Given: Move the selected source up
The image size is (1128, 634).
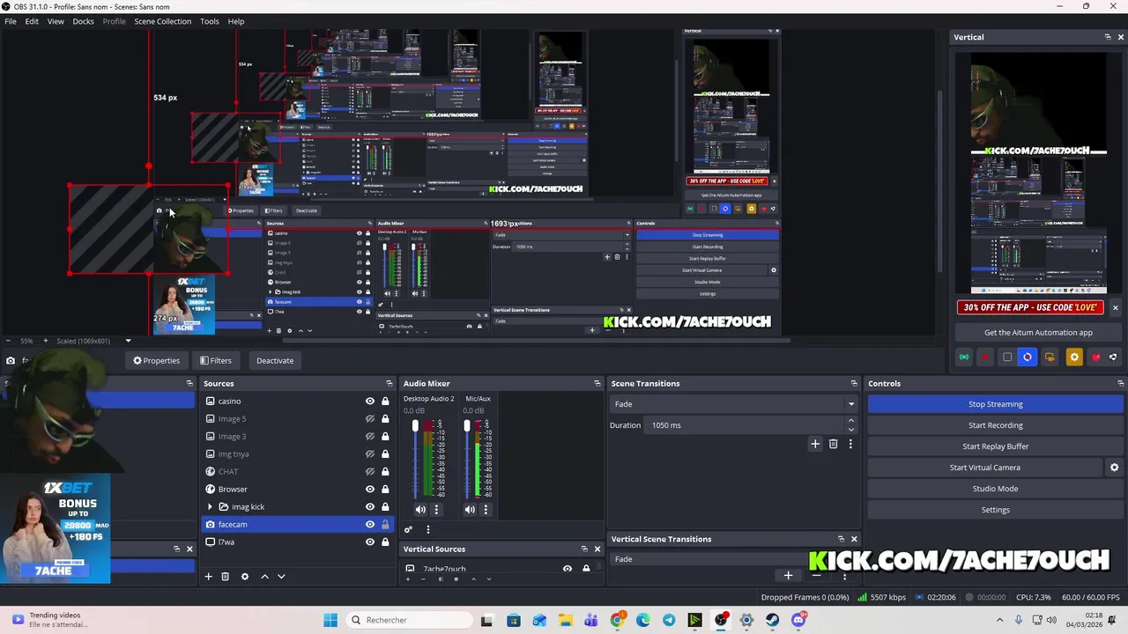Looking at the screenshot, I should [x=264, y=576].
